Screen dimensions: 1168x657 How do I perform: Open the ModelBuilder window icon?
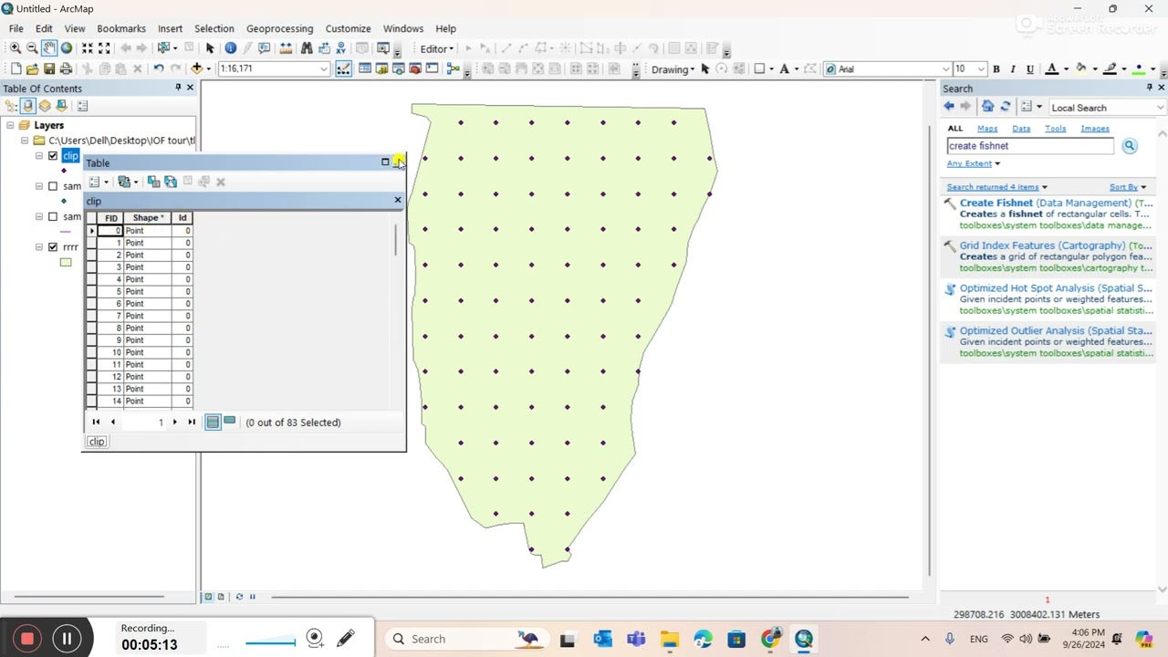[x=452, y=68]
